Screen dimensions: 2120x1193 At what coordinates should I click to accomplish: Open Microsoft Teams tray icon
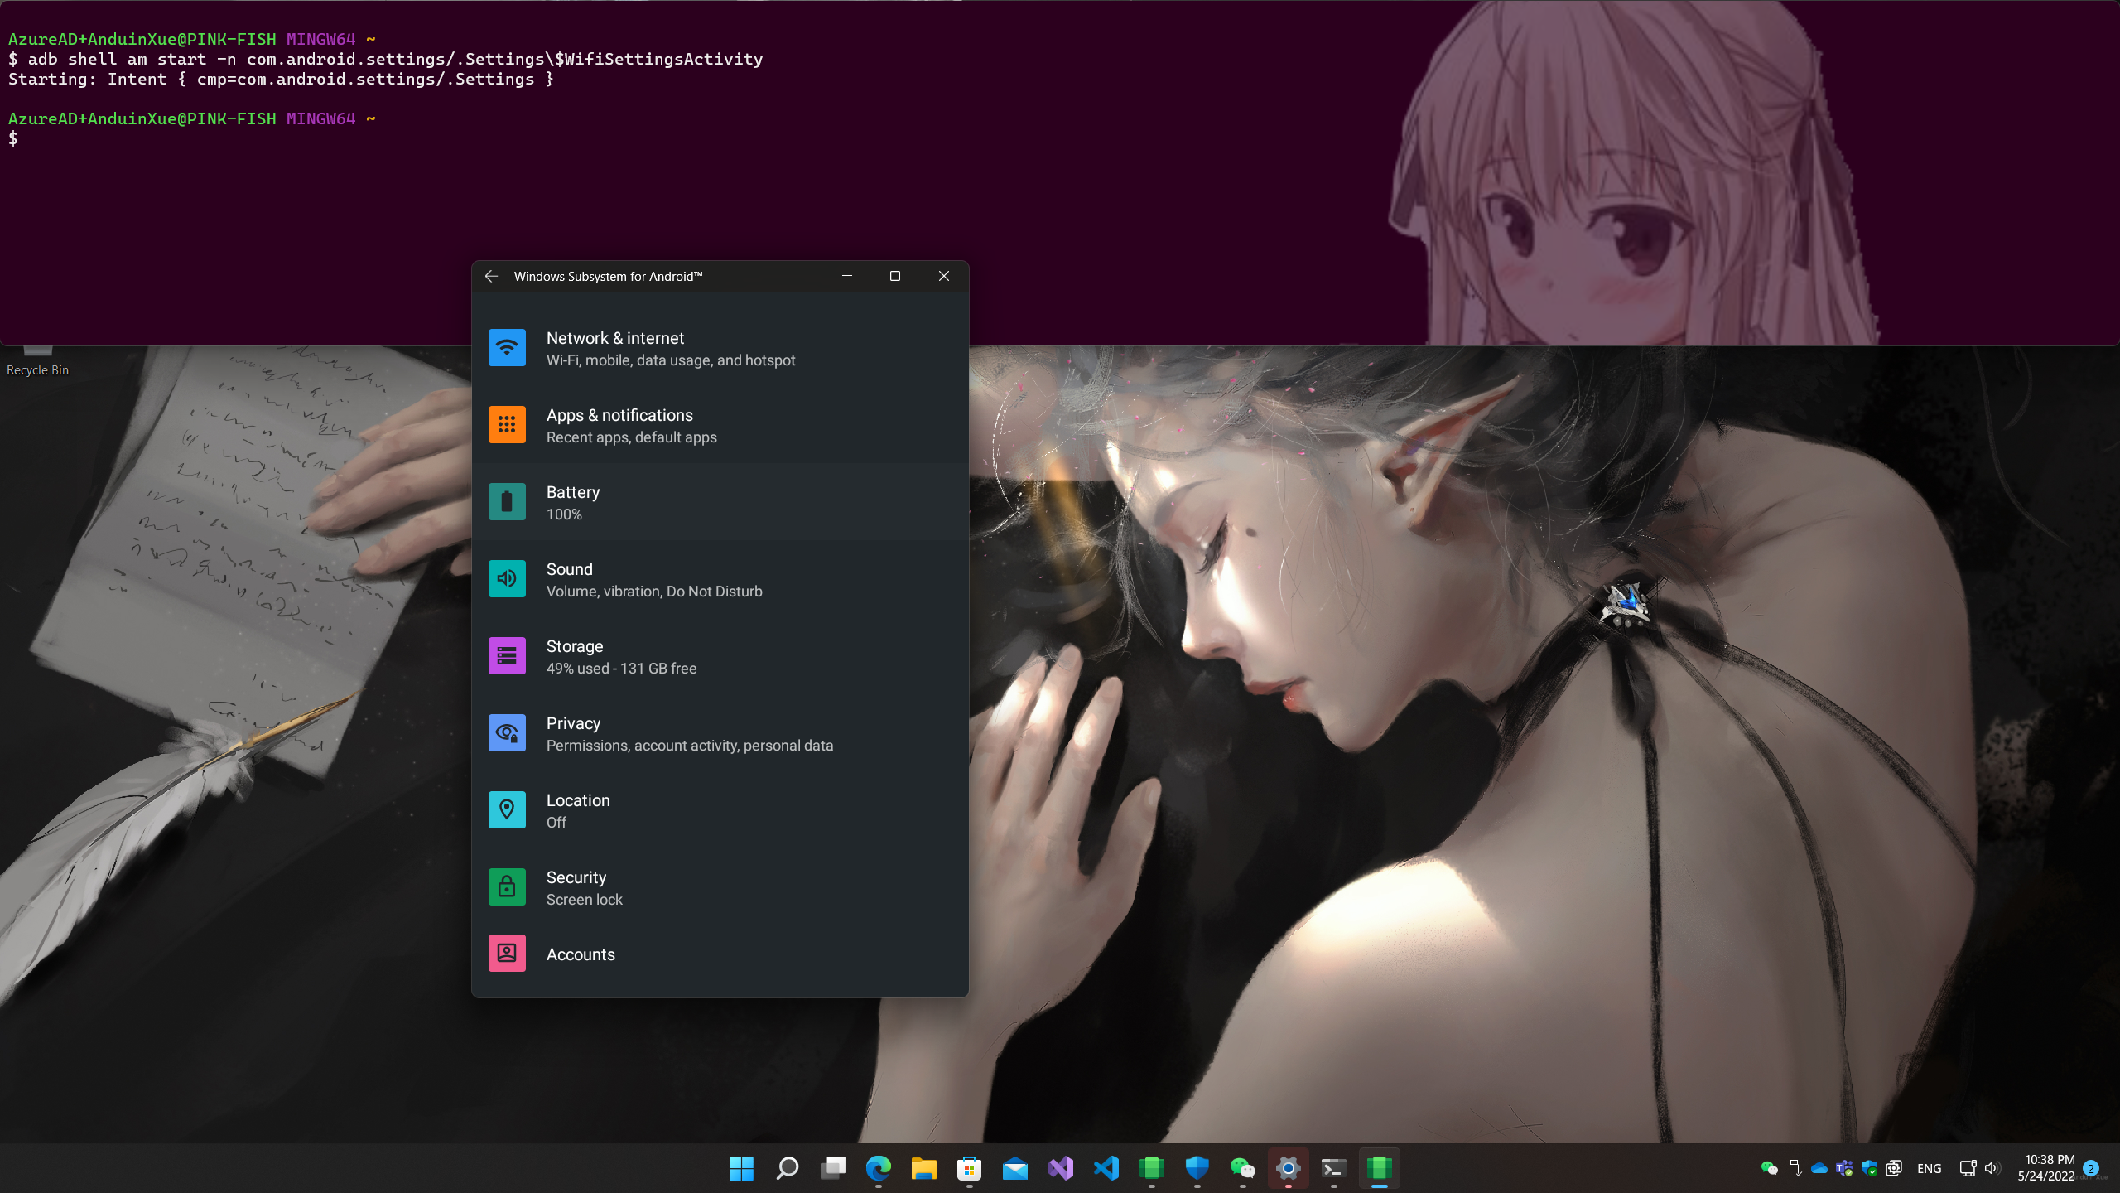click(1844, 1168)
